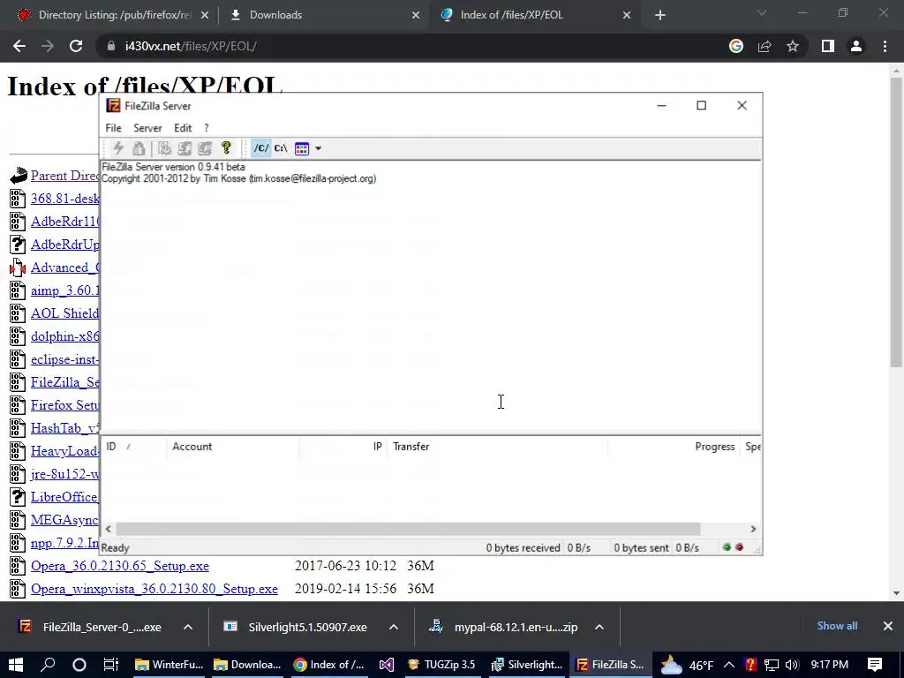This screenshot has width=904, height=678.
Task: Open the Edit menu in FileZilla Server
Action: pos(183,128)
